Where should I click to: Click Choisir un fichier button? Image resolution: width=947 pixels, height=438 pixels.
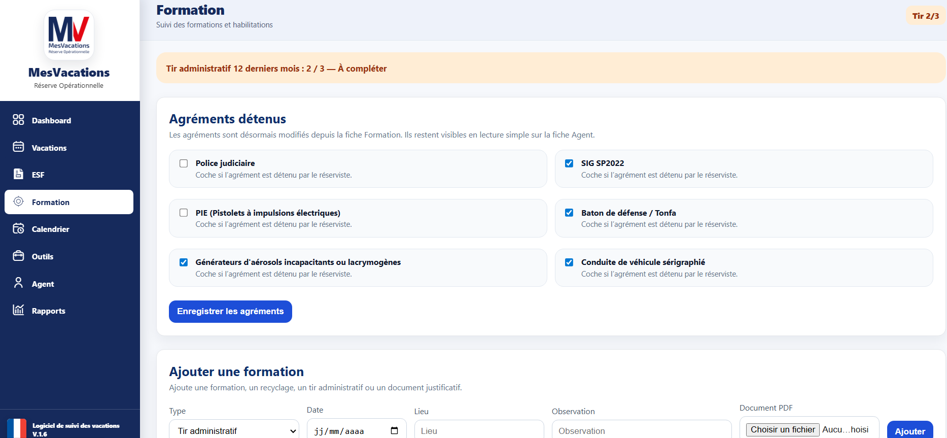click(x=783, y=429)
